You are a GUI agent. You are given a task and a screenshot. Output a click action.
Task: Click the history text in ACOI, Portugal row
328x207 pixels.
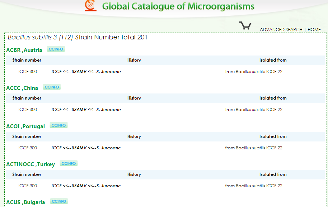click(86, 148)
